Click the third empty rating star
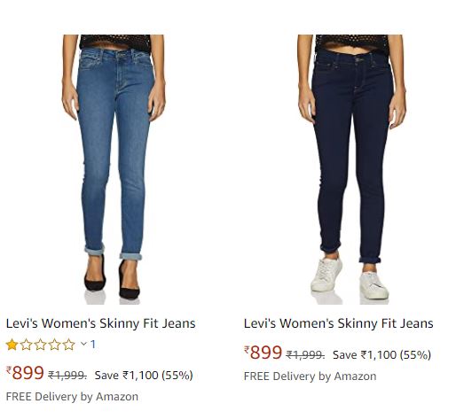This screenshot has height=419, width=456. [x=40, y=345]
